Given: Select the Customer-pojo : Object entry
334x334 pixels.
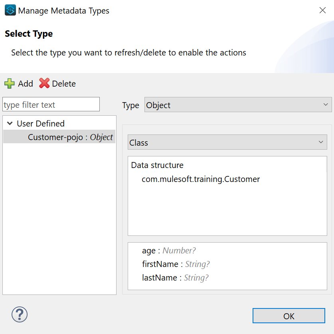Looking at the screenshot, I should tap(70, 137).
